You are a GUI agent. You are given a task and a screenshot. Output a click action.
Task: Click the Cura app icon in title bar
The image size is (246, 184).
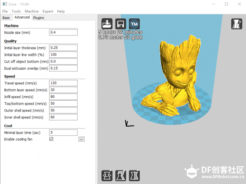click(x=5, y=4)
